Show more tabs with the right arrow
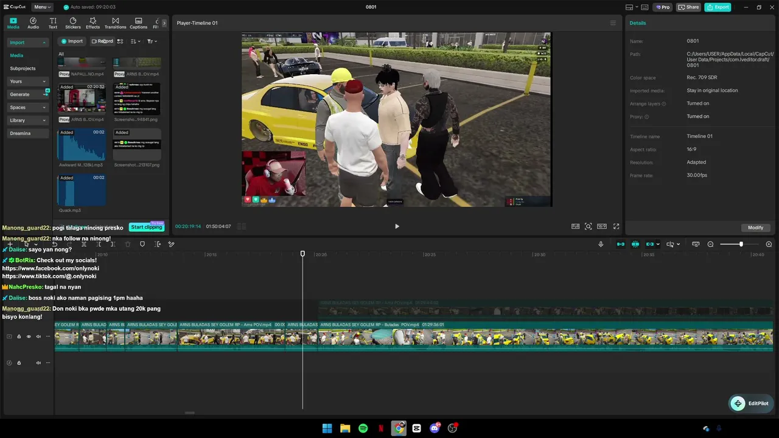The height and width of the screenshot is (438, 779). point(164,23)
